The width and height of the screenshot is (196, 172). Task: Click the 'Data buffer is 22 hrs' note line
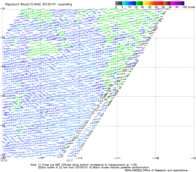pyautogui.click(x=93, y=168)
